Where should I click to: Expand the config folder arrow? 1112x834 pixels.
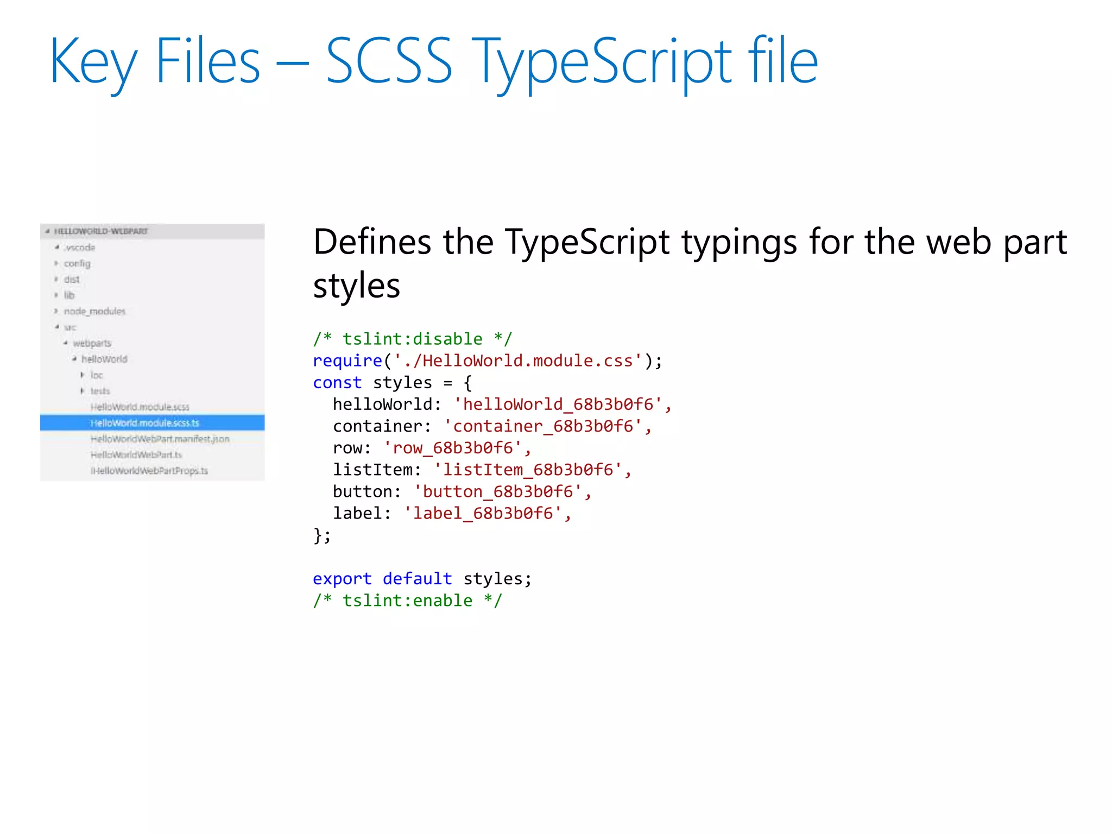[56, 263]
